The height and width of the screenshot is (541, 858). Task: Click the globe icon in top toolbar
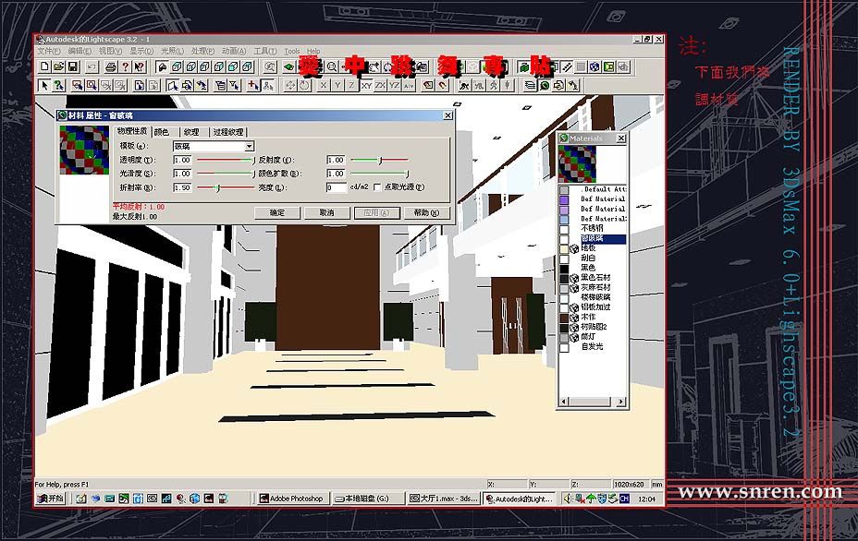tap(594, 66)
